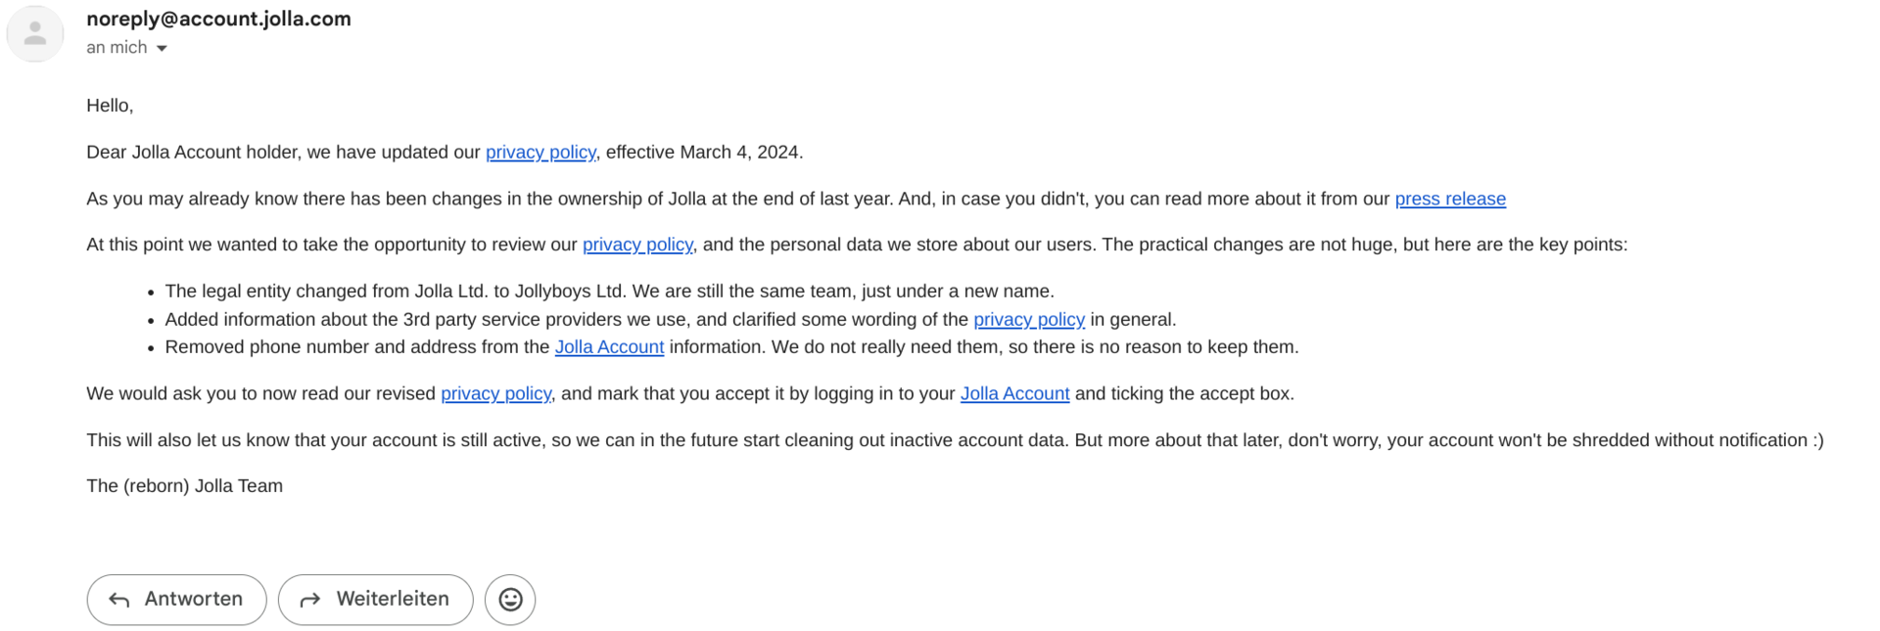Click the "Hello," greeting line
Screen dimensions: 1880x631
tap(110, 106)
